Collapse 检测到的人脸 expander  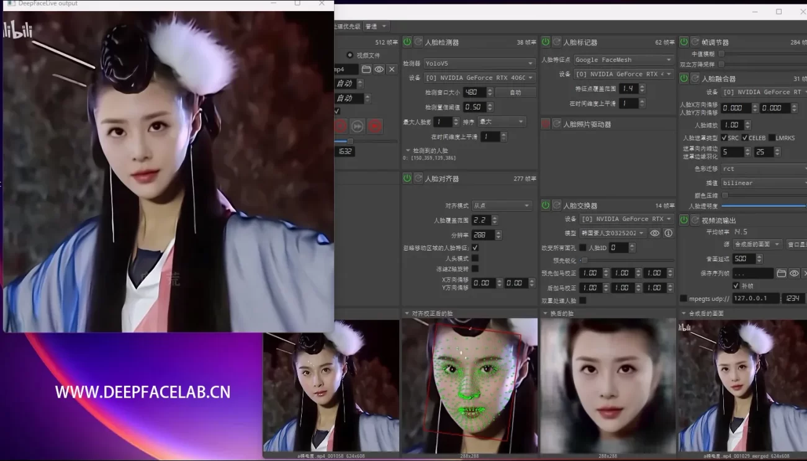pyautogui.click(x=408, y=151)
